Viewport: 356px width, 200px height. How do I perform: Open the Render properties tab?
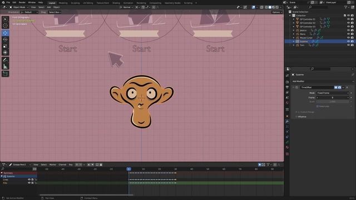coord(287,82)
